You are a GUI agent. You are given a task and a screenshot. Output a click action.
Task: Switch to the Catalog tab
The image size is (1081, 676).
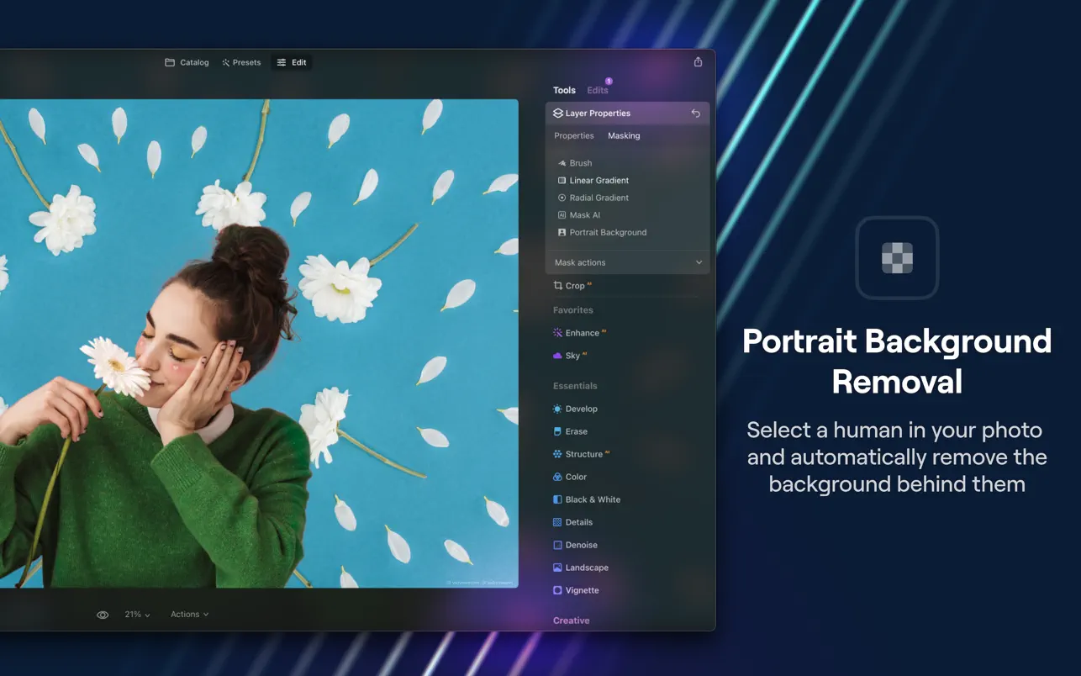pos(187,62)
